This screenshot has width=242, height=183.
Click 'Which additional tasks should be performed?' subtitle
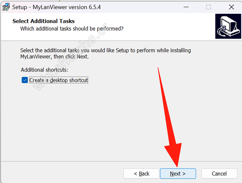tap(72, 29)
